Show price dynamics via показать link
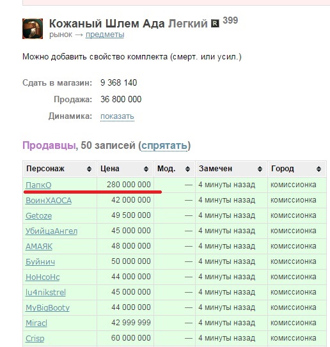Screen dimensions: 330x347 (117, 116)
